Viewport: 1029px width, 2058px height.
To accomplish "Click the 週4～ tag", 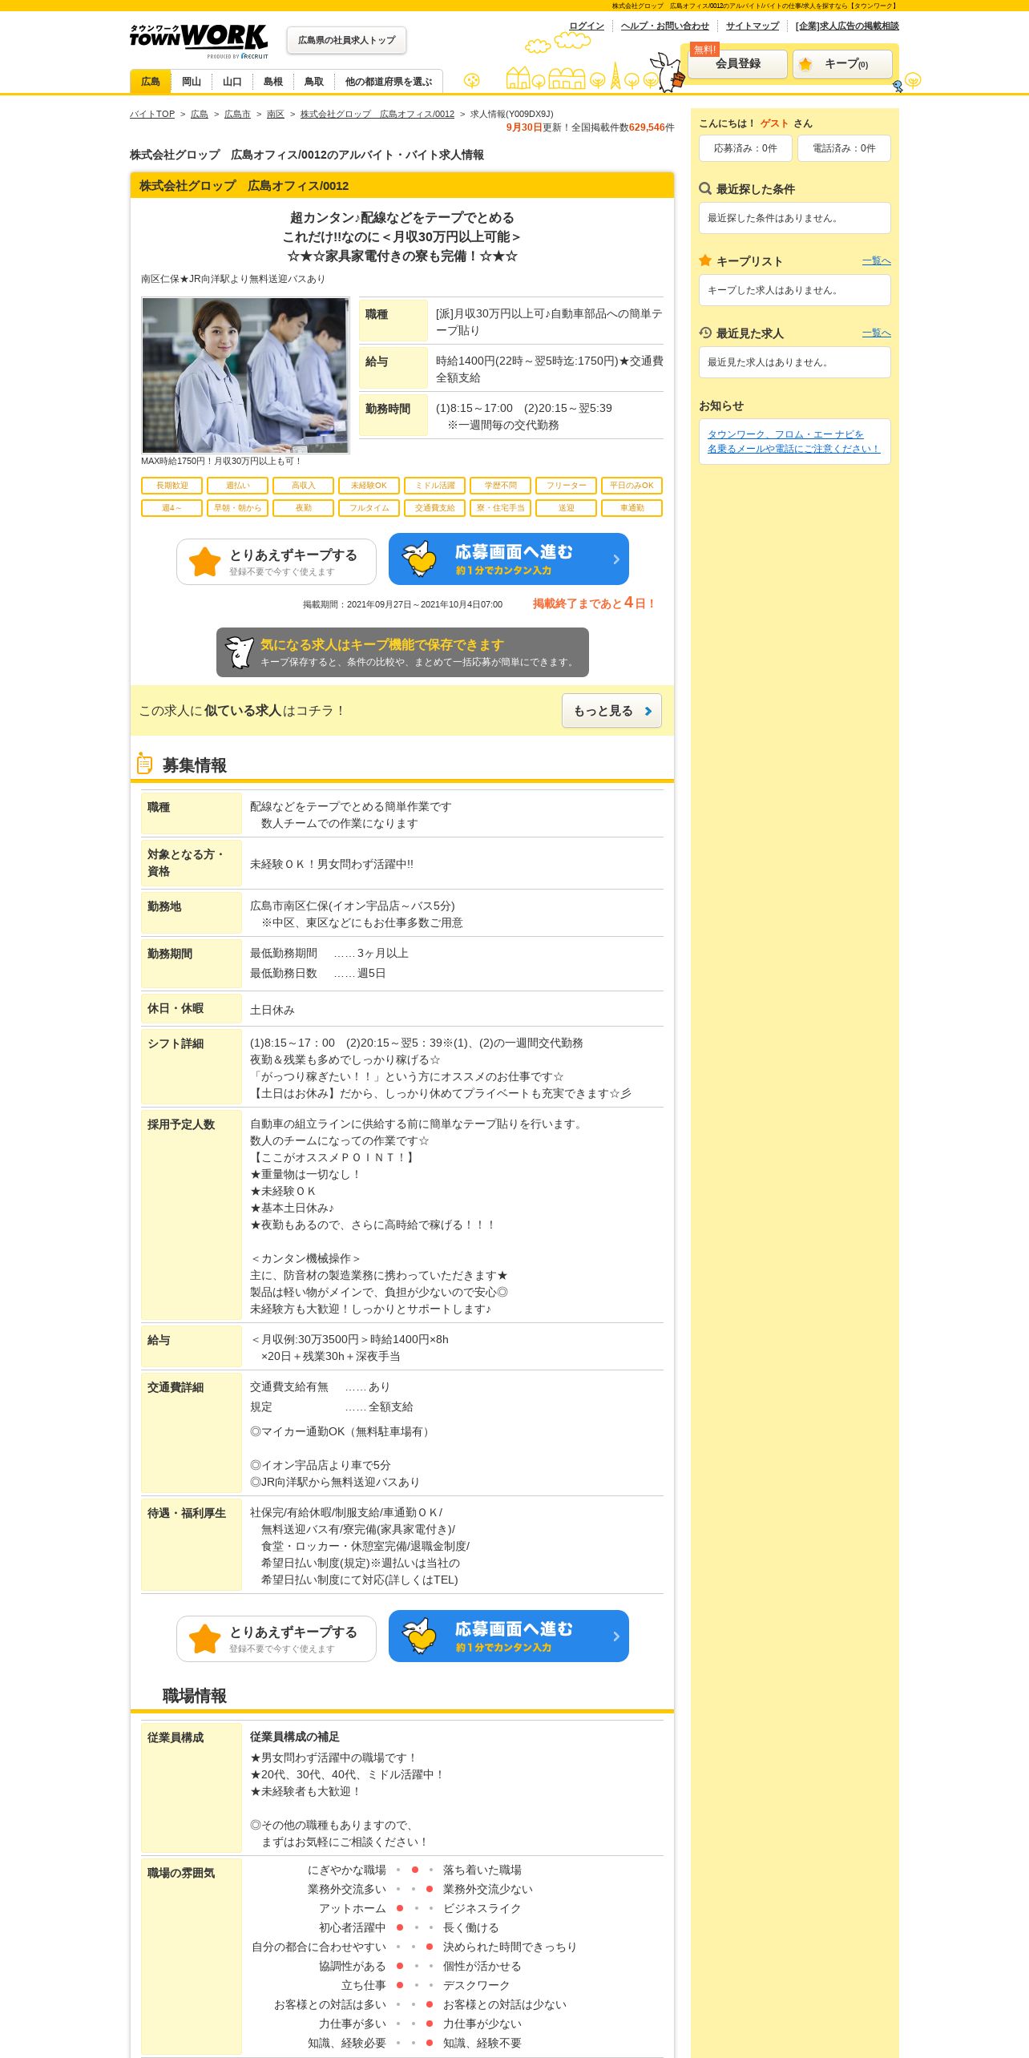I will [172, 508].
